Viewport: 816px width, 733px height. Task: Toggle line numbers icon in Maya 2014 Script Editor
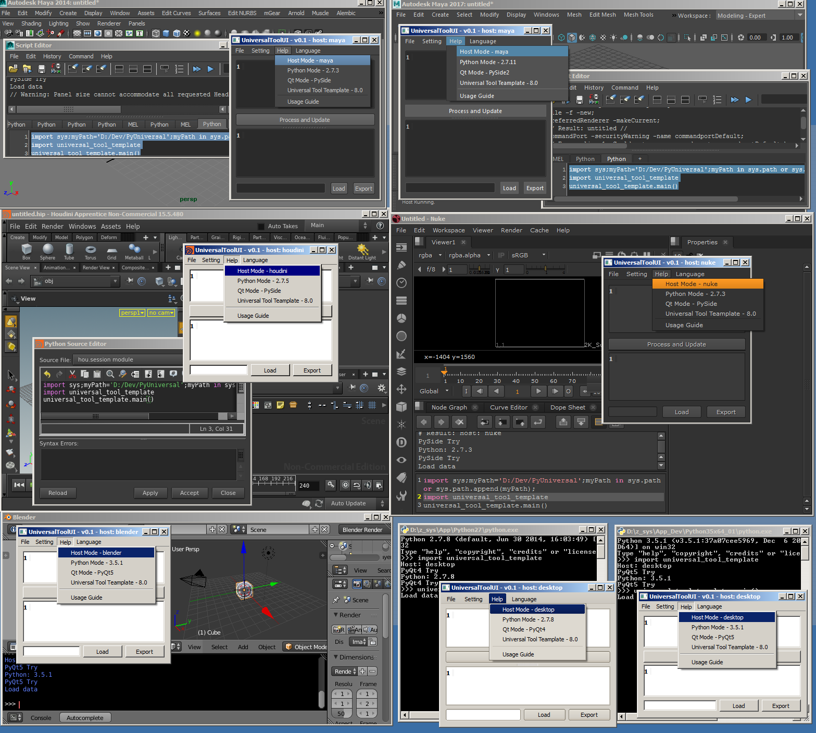pos(179,68)
